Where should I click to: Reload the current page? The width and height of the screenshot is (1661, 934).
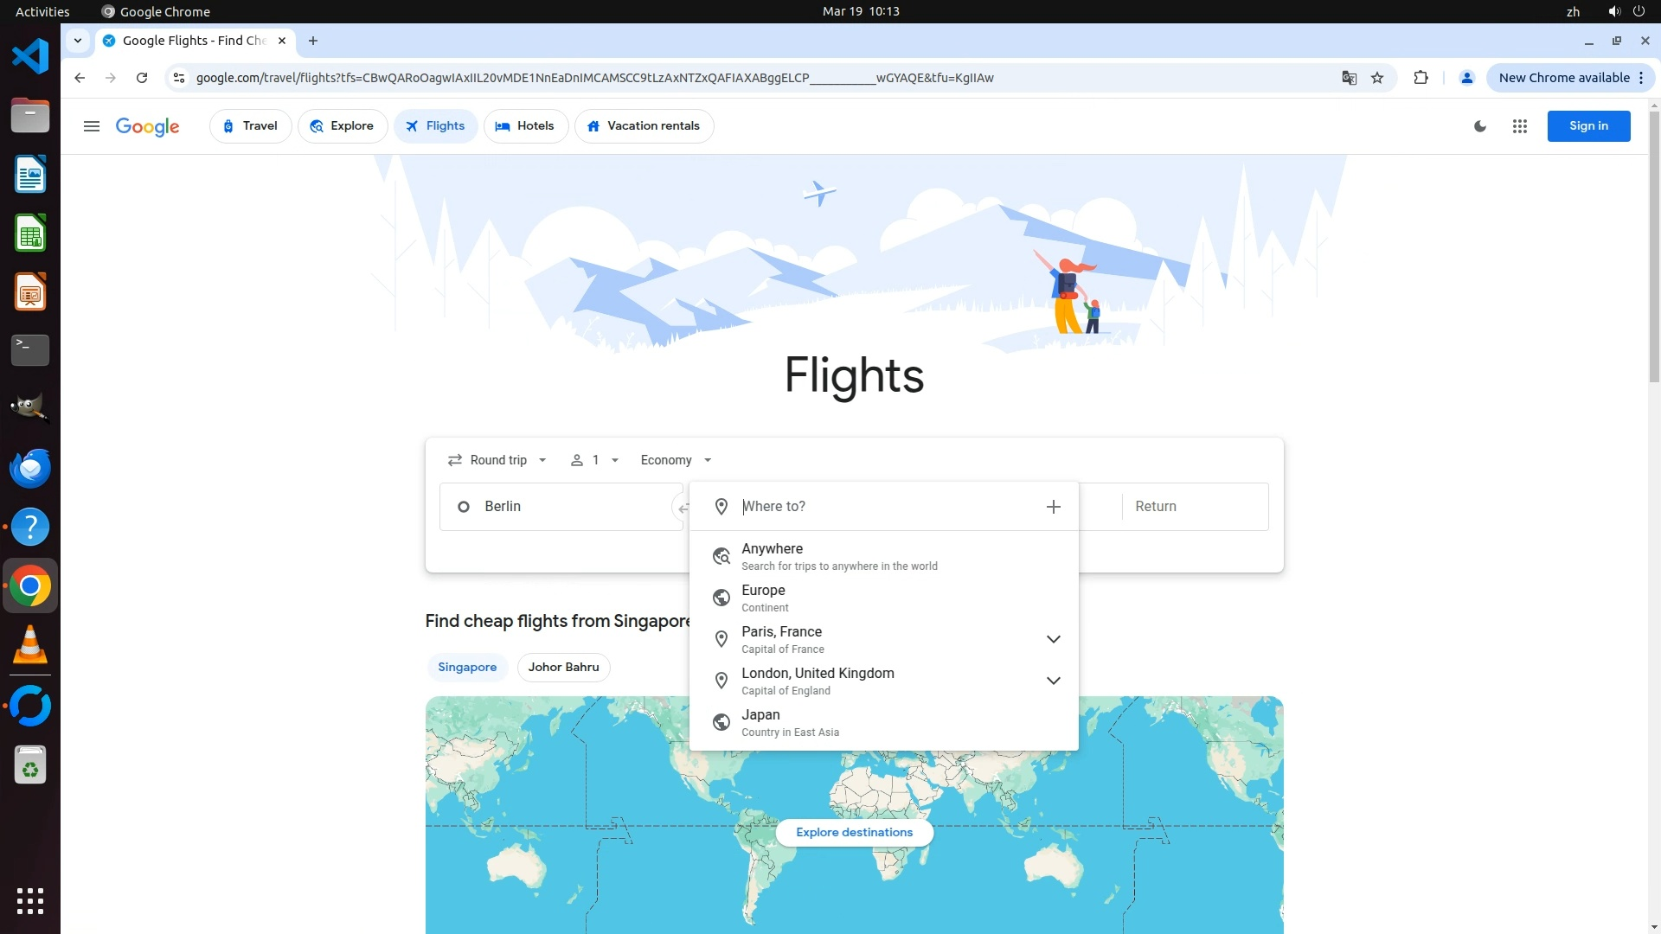(142, 78)
